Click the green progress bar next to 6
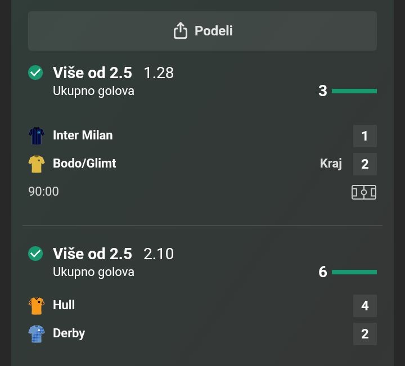The image size is (405, 366). [x=354, y=272]
